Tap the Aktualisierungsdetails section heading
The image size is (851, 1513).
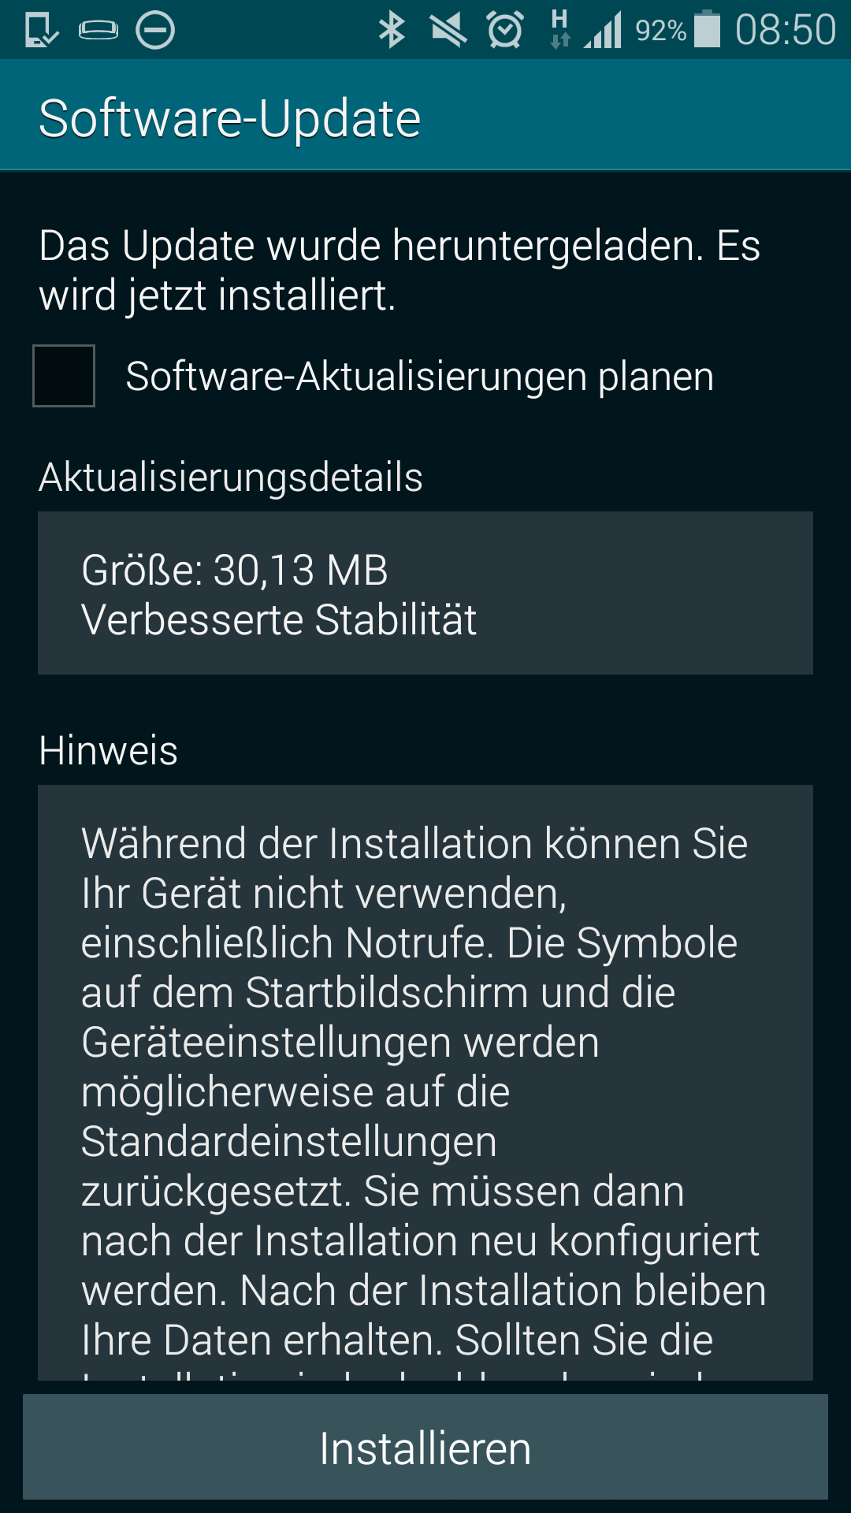(x=231, y=477)
